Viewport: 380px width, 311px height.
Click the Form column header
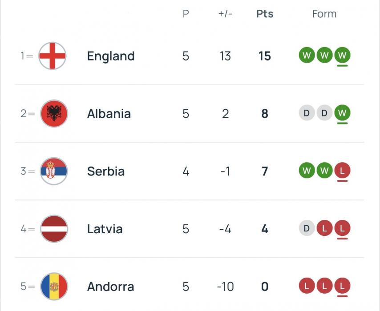coord(324,14)
